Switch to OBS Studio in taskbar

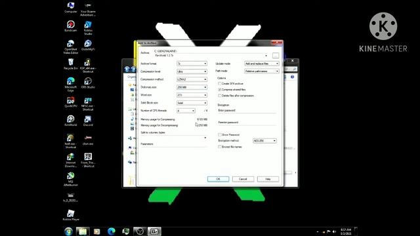coord(140,231)
